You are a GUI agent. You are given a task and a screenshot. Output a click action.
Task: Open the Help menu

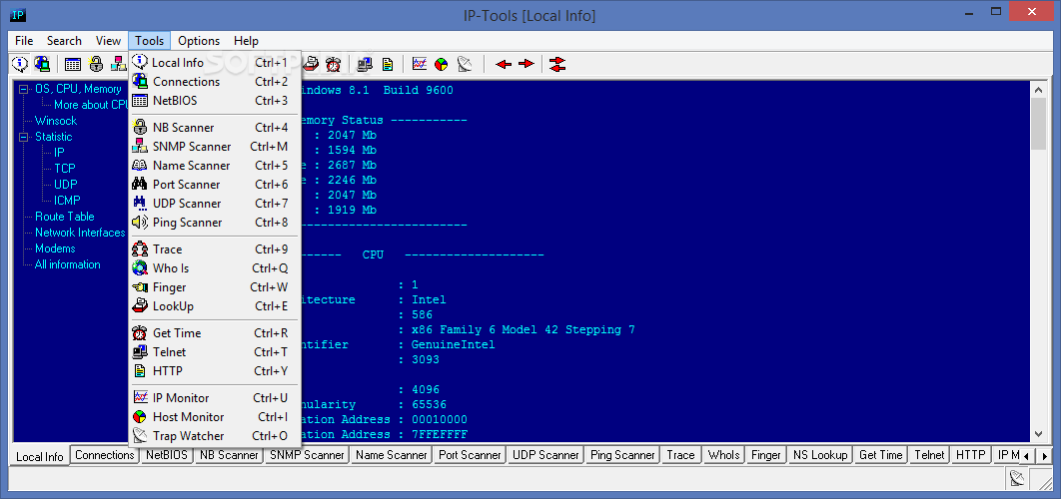tap(247, 41)
